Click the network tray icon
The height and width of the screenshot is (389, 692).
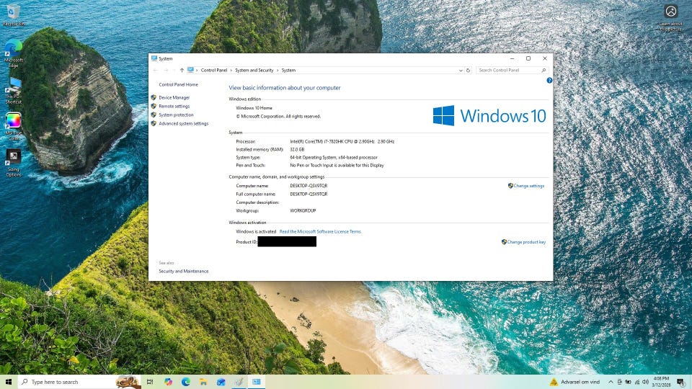636,382
